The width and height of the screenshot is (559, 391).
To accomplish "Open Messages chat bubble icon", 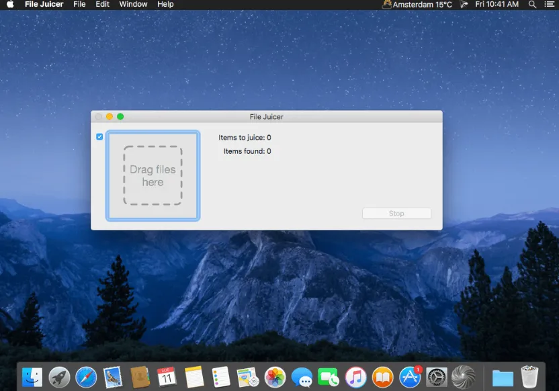I will [x=302, y=378].
